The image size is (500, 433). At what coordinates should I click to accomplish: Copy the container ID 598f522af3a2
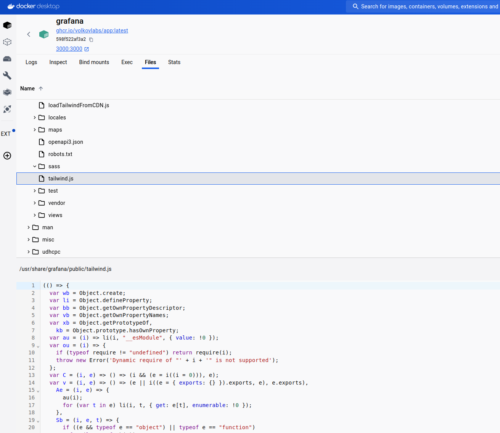(90, 39)
